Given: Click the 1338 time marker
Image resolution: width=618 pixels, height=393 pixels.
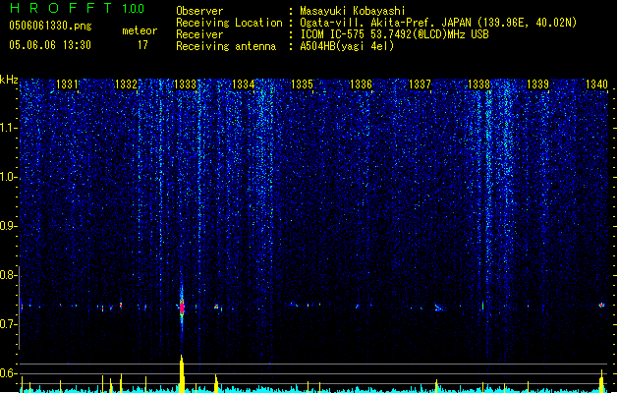Looking at the screenshot, I should tap(478, 84).
